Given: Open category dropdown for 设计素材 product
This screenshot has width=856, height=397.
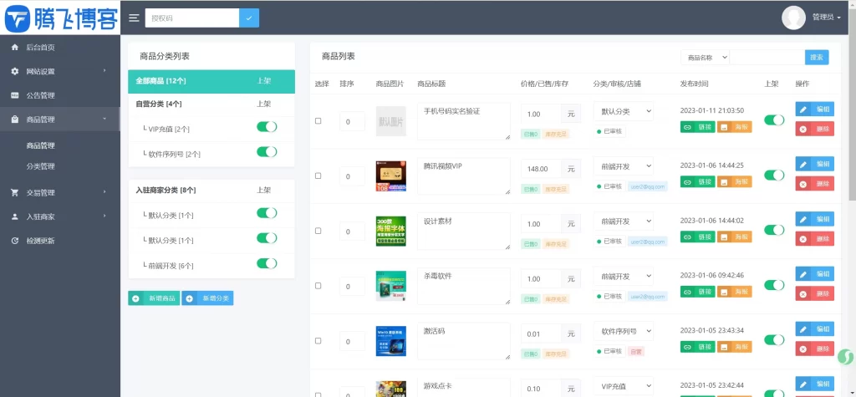Looking at the screenshot, I should [623, 221].
